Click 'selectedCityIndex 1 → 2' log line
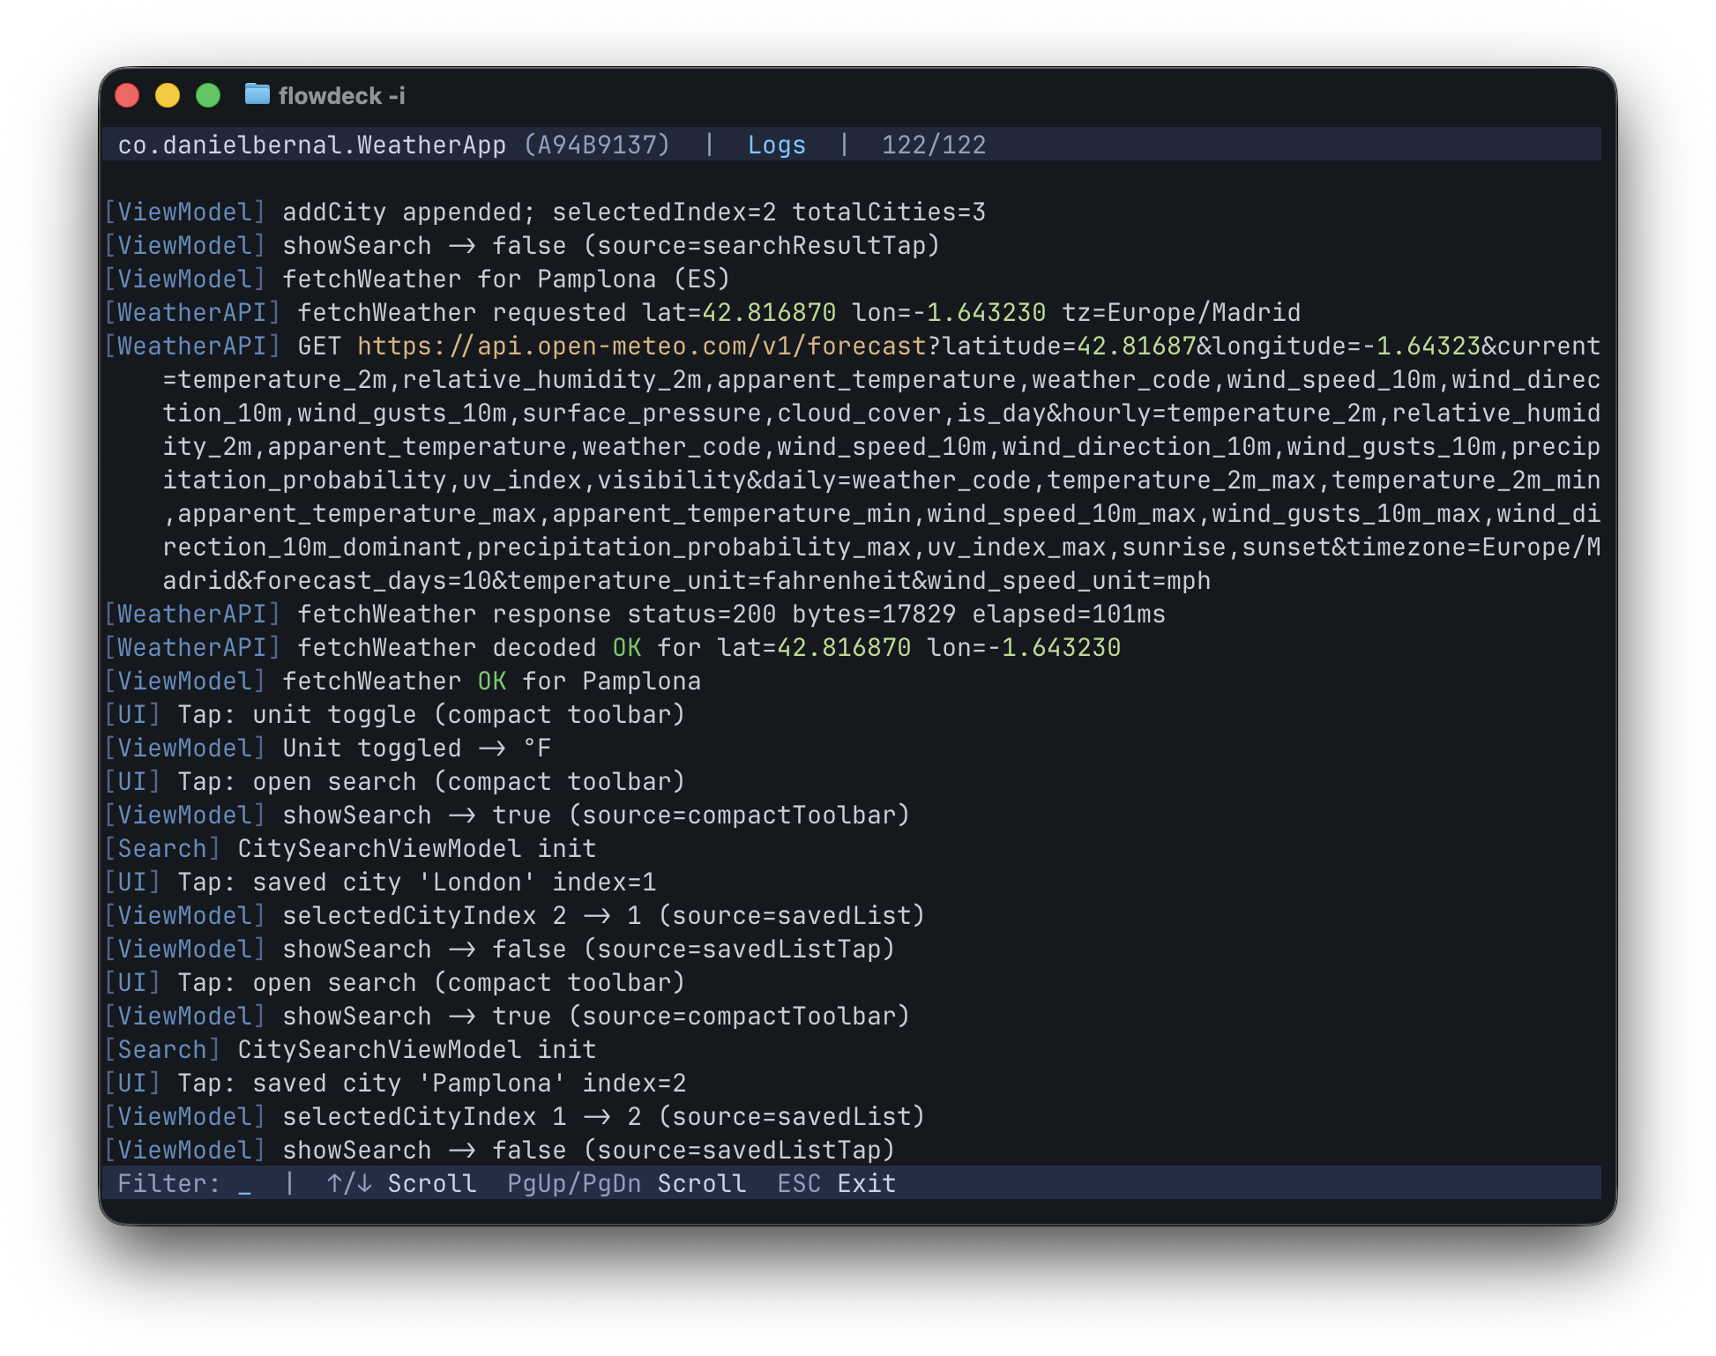This screenshot has width=1716, height=1356. [x=515, y=1116]
